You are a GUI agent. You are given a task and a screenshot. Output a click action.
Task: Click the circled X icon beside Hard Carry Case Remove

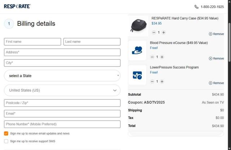[x=210, y=34]
